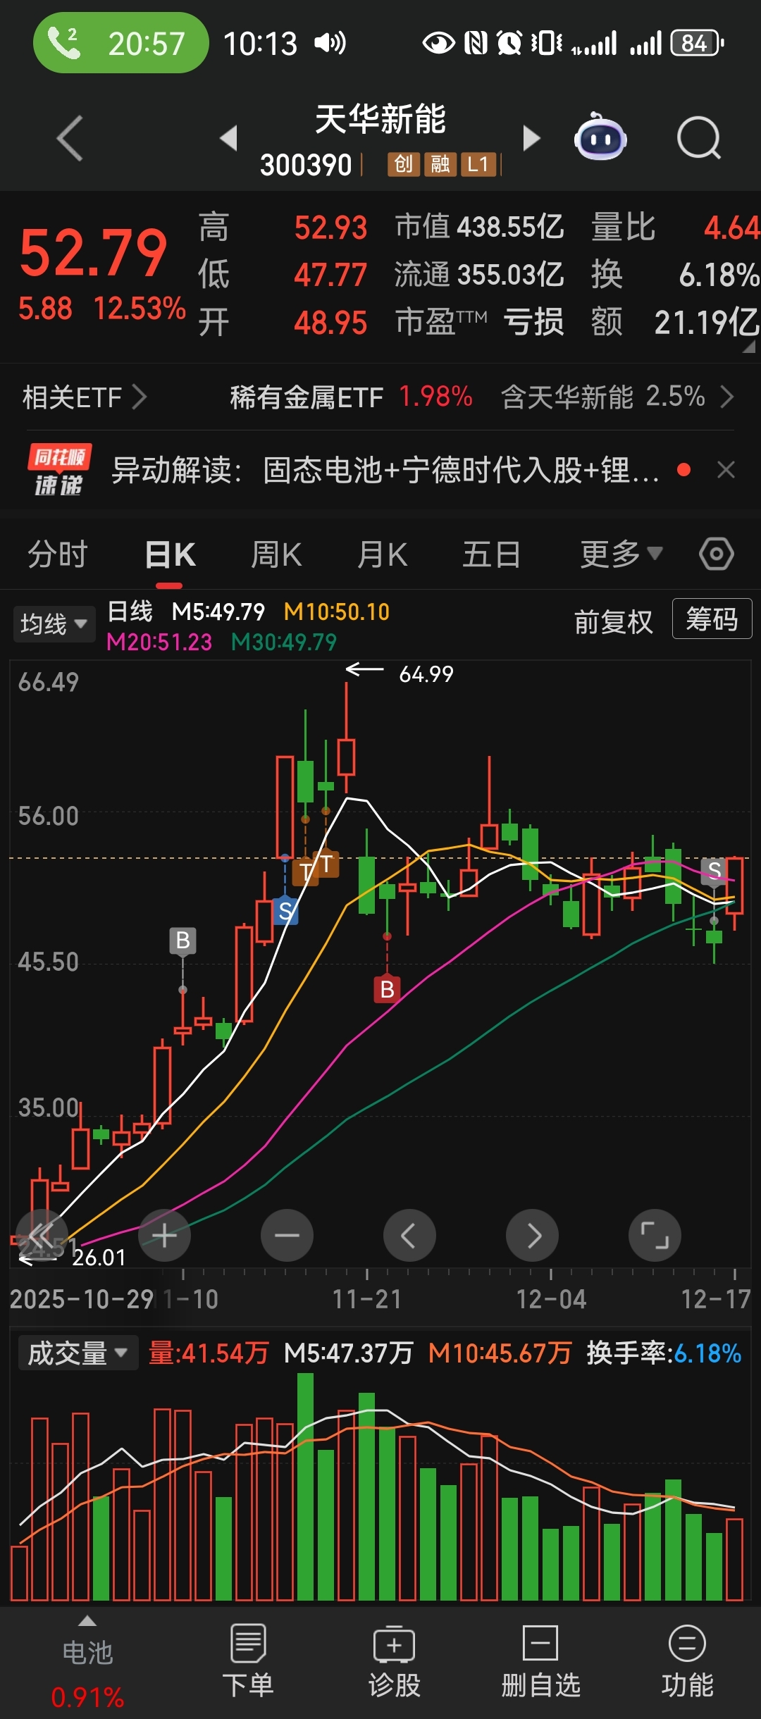The image size is (761, 1719).
Task: Tap the M20:51.23 moving average label
Action: click(159, 642)
